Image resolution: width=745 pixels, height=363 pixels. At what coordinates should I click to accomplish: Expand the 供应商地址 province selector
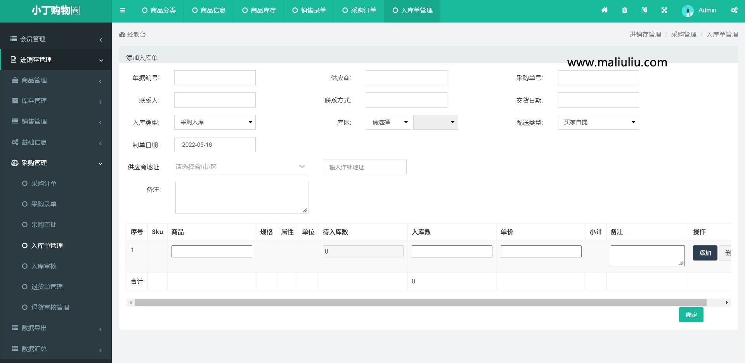(x=241, y=167)
